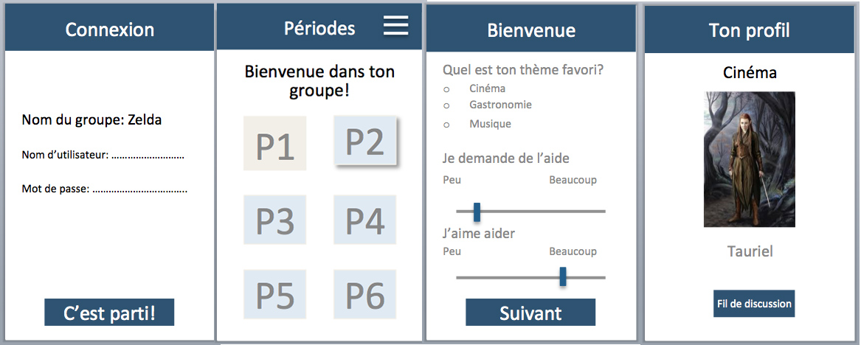The image size is (861, 345).
Task: Click the Périodes header title
Action: 319,28
